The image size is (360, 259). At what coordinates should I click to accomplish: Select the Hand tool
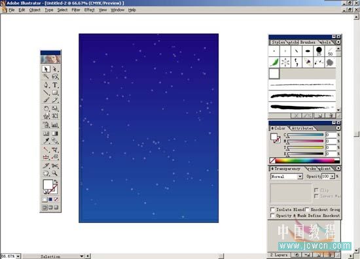tap(46, 173)
